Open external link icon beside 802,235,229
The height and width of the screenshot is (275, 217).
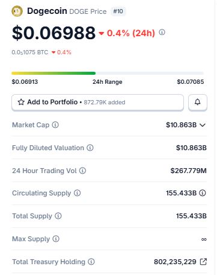tap(203, 262)
